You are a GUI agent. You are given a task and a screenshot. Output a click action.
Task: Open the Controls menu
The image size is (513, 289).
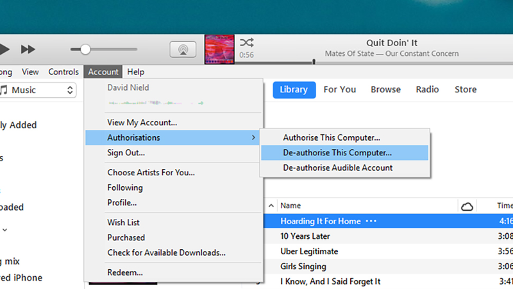[x=63, y=72]
